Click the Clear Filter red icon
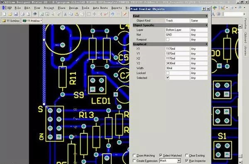Viewport: 249px width, 164px height. pyautogui.click(x=106, y=14)
